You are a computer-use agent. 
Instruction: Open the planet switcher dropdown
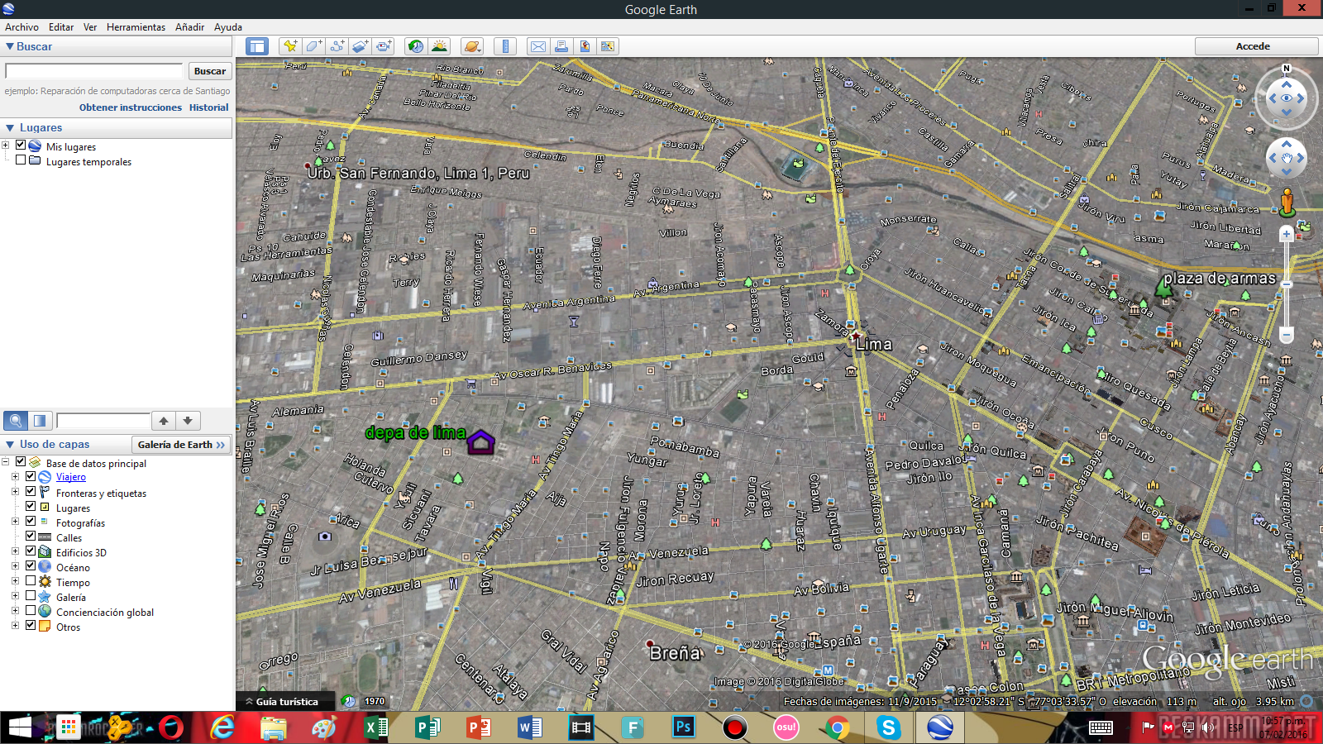point(472,46)
